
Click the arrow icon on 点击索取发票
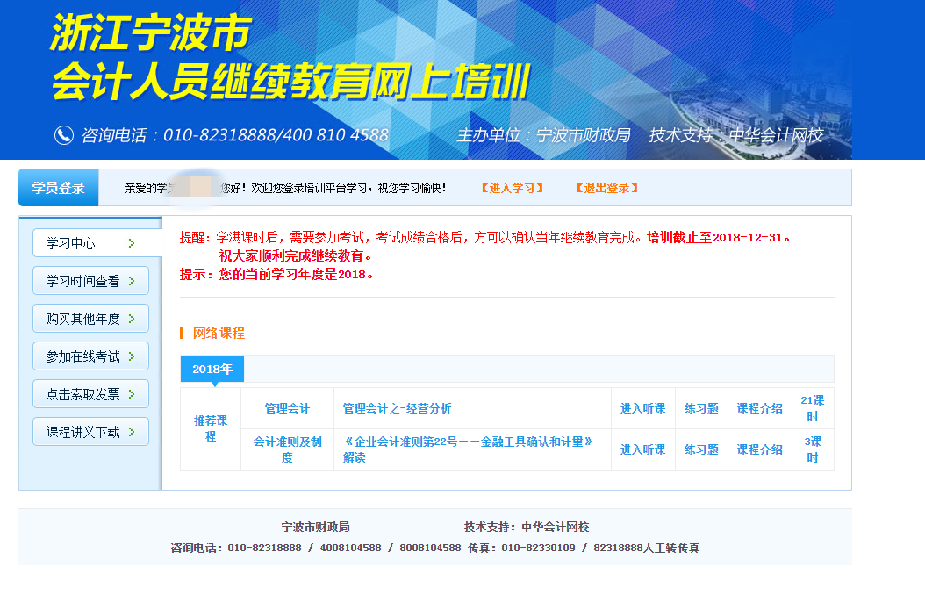131,394
